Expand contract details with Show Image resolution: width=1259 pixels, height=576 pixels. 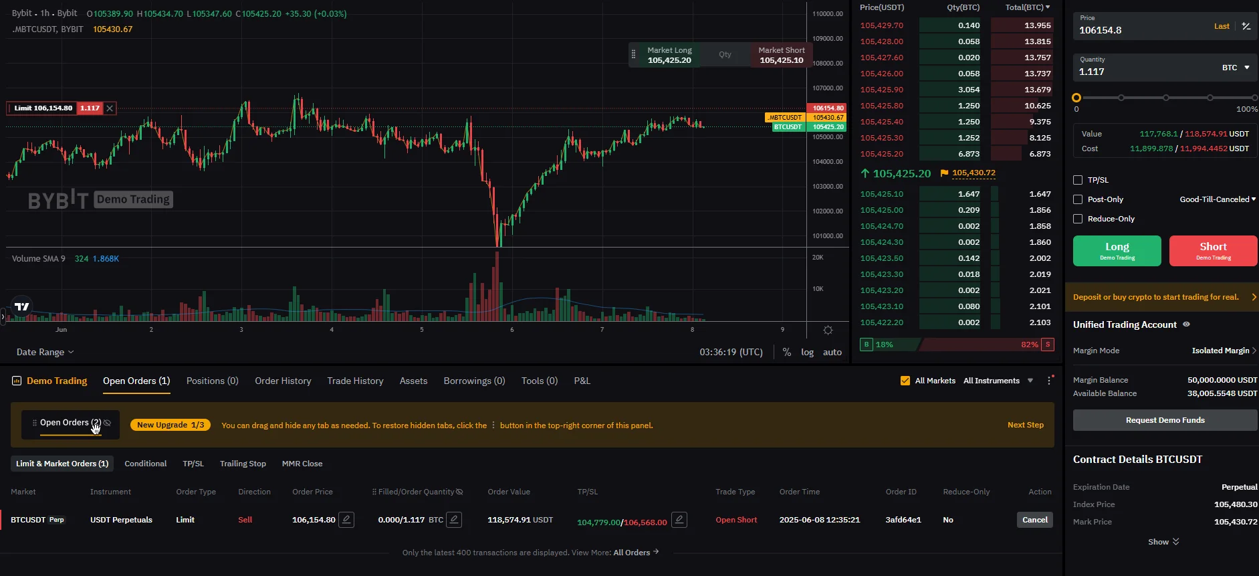pos(1163,542)
